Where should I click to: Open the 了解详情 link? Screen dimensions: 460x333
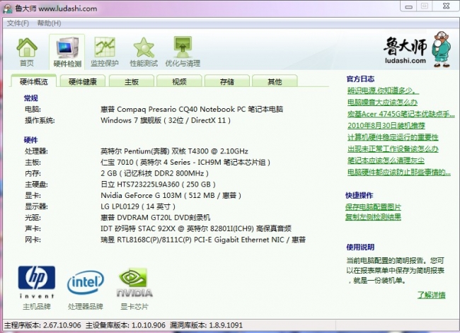click(430, 294)
